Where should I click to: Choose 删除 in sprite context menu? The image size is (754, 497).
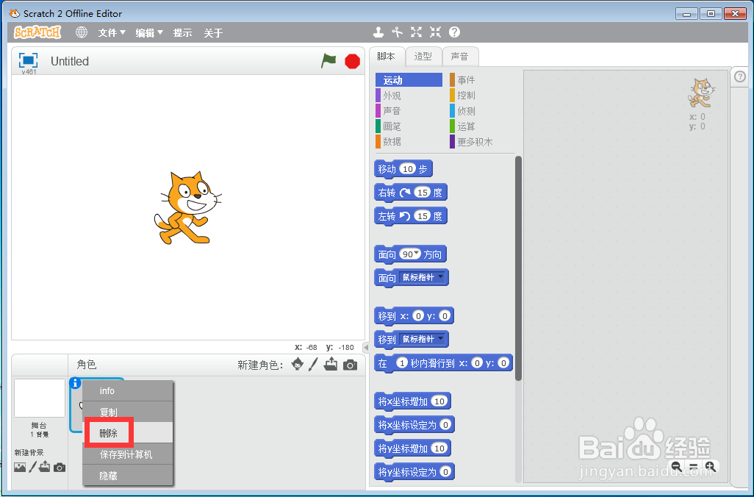coord(128,432)
